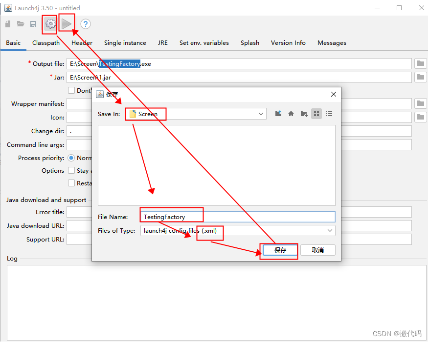Open the Set env. variables tab
The image size is (429, 342).
coord(204,43)
